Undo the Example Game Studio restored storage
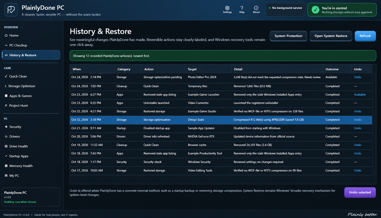The width and height of the screenshot is (381, 218). click(358, 111)
